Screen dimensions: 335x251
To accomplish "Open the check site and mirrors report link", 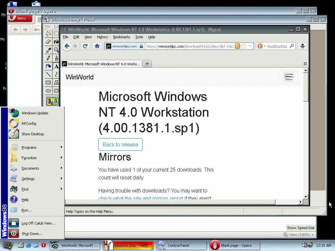I will coord(141,198).
